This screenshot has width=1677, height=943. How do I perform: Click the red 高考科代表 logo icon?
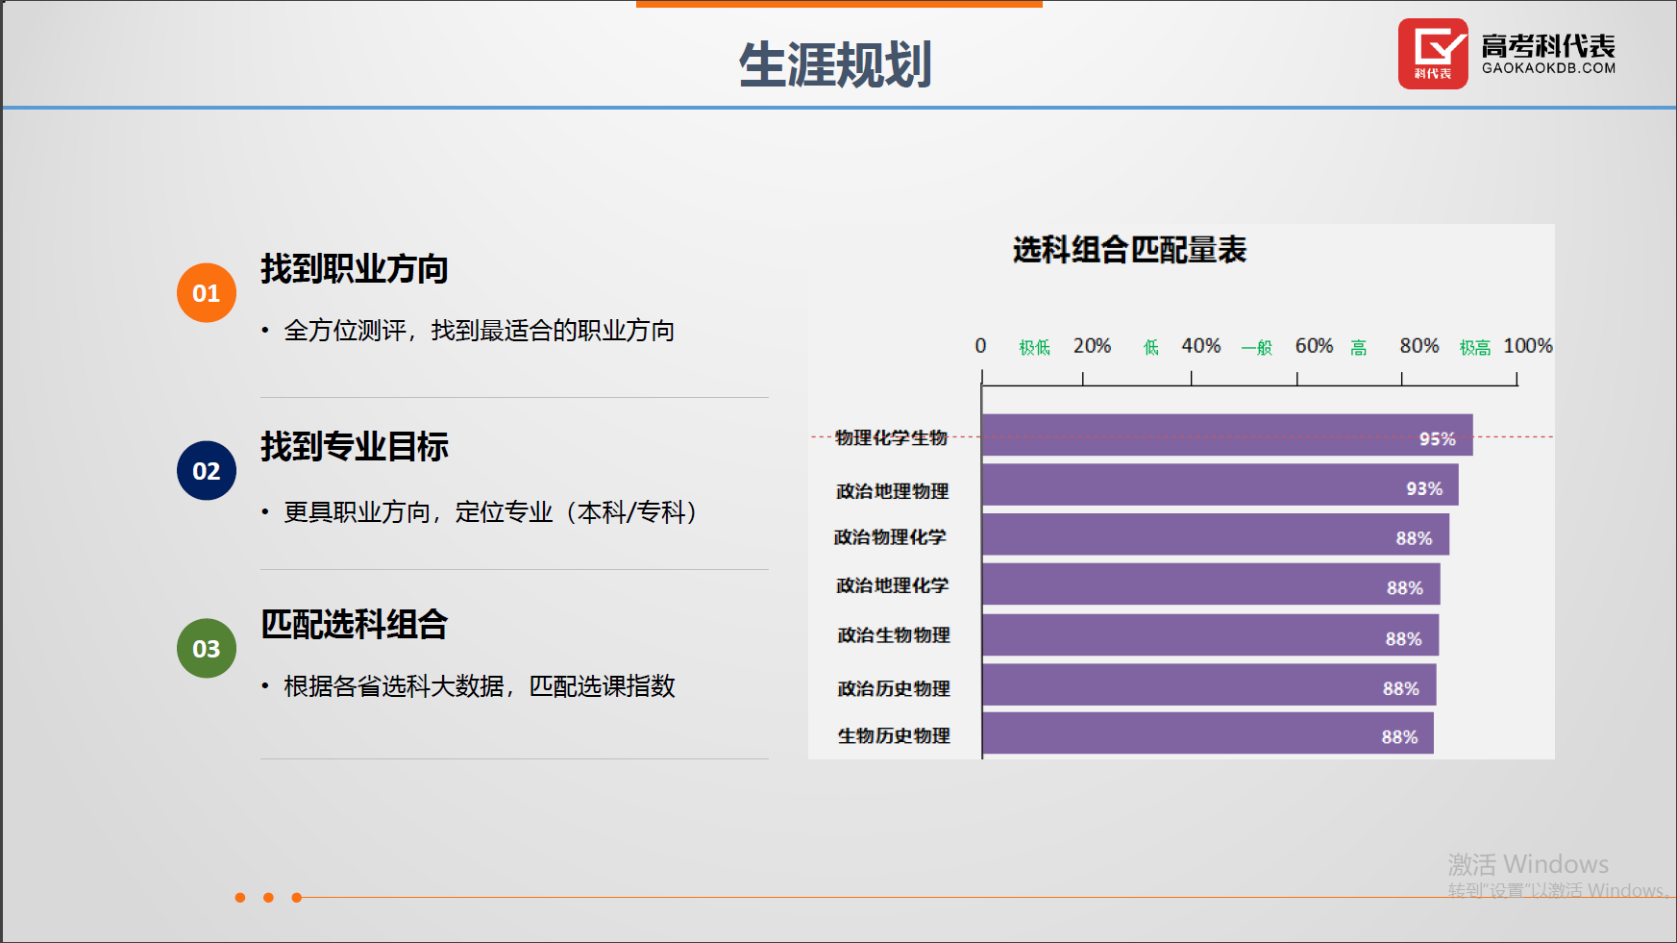click(x=1432, y=54)
